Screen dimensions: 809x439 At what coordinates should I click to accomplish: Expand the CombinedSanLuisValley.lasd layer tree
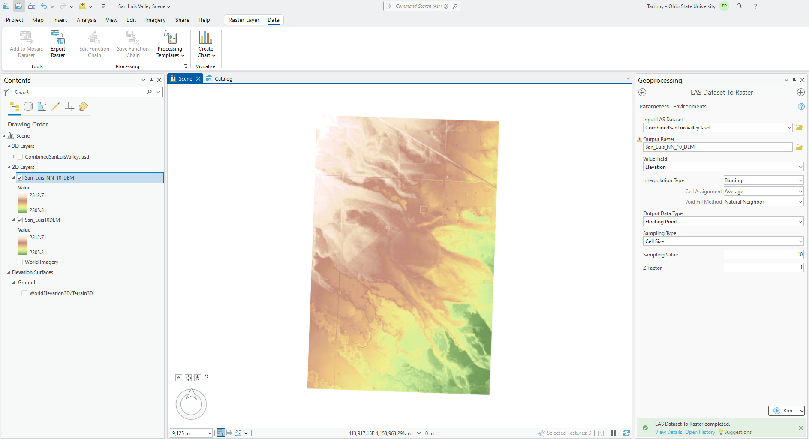(x=14, y=157)
